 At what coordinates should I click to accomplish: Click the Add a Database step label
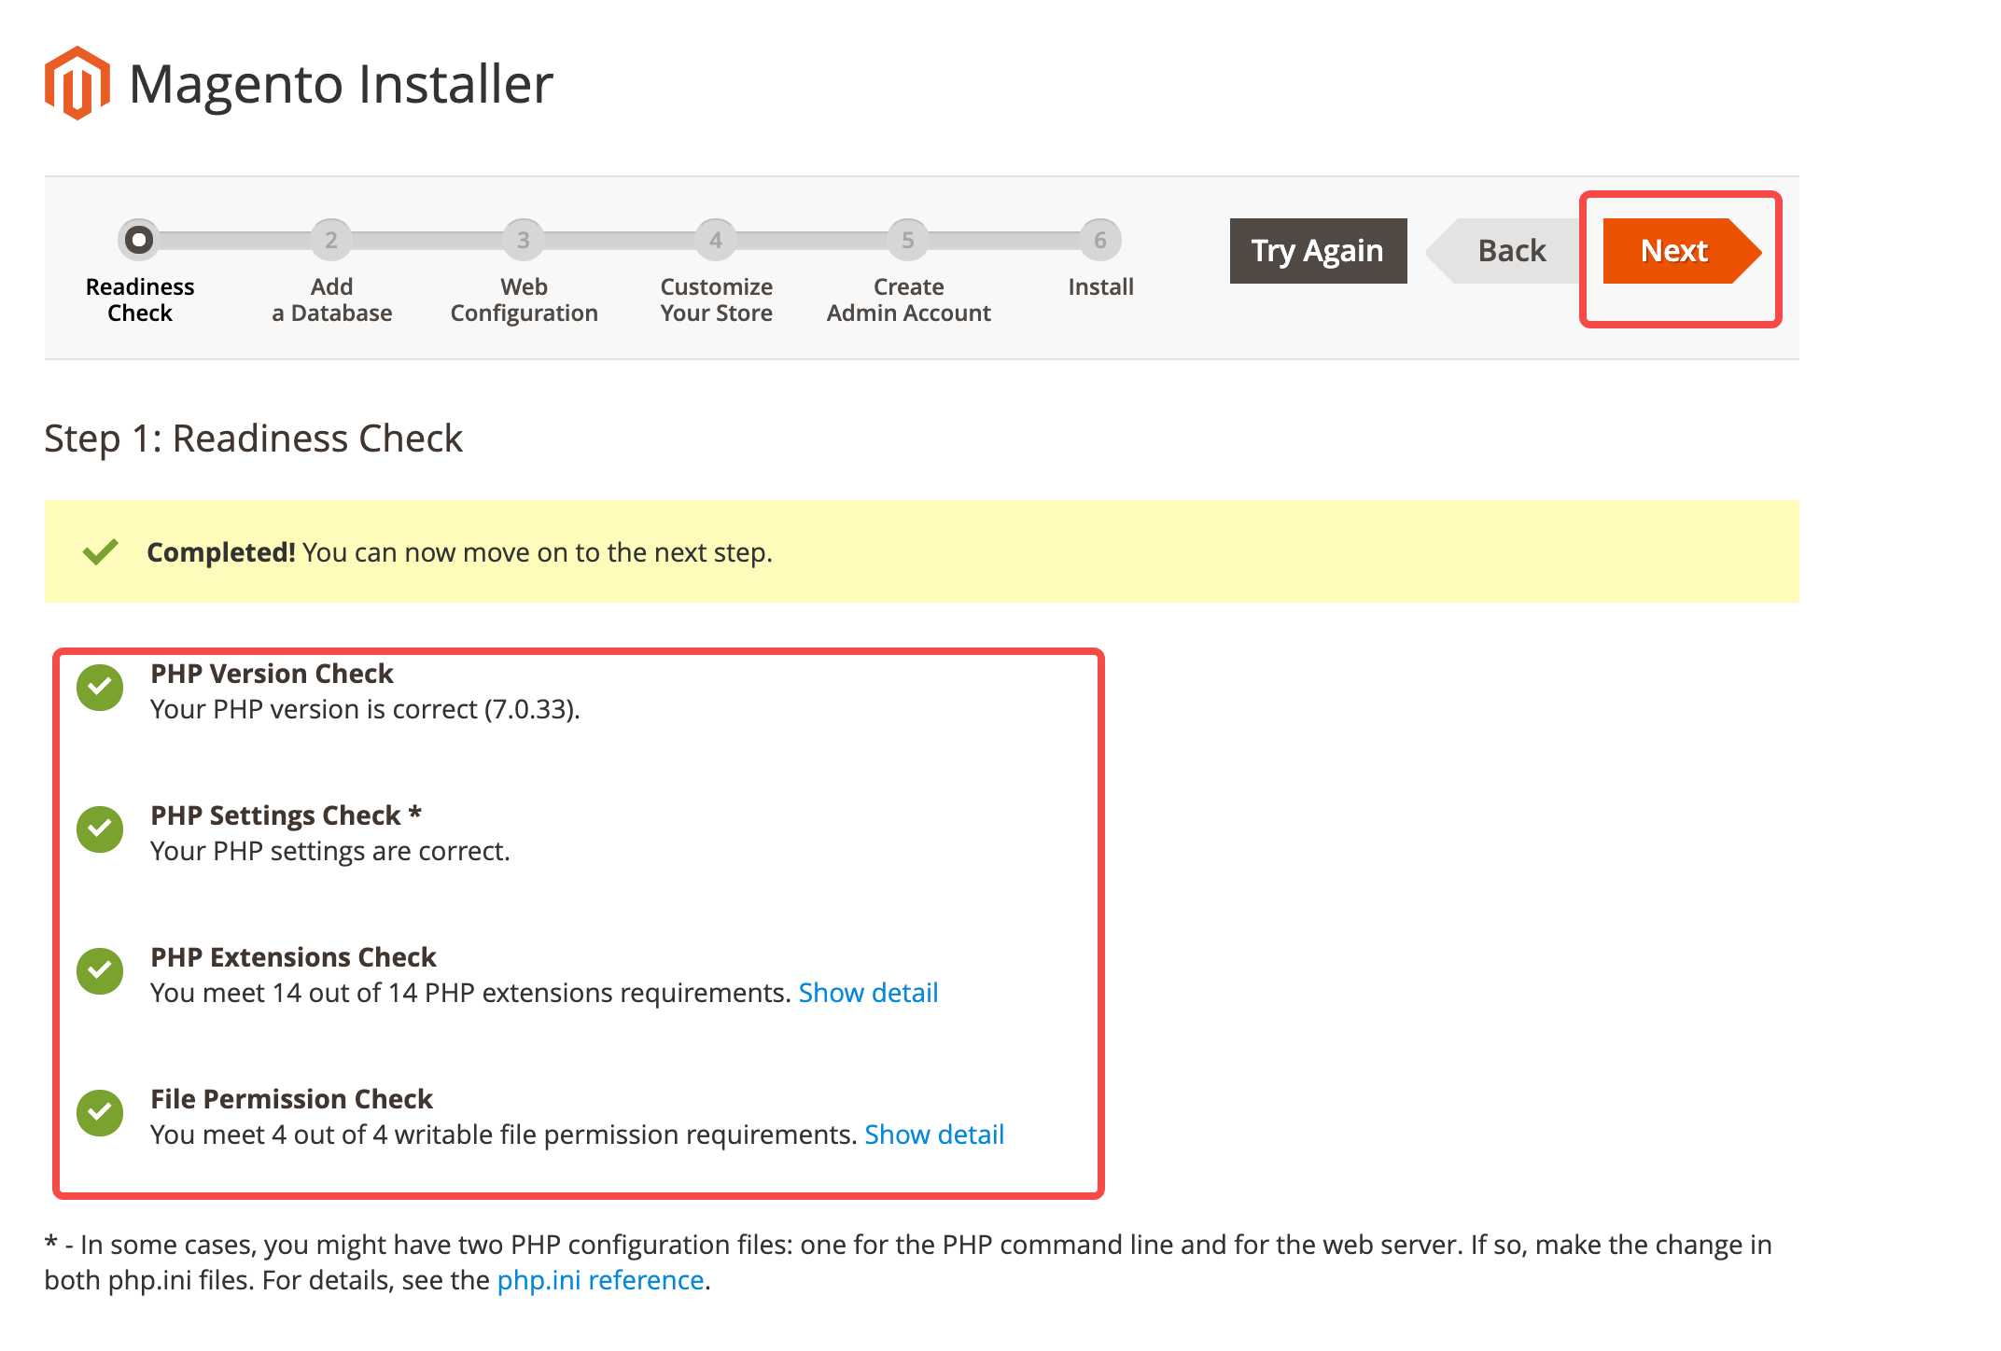[x=332, y=299]
